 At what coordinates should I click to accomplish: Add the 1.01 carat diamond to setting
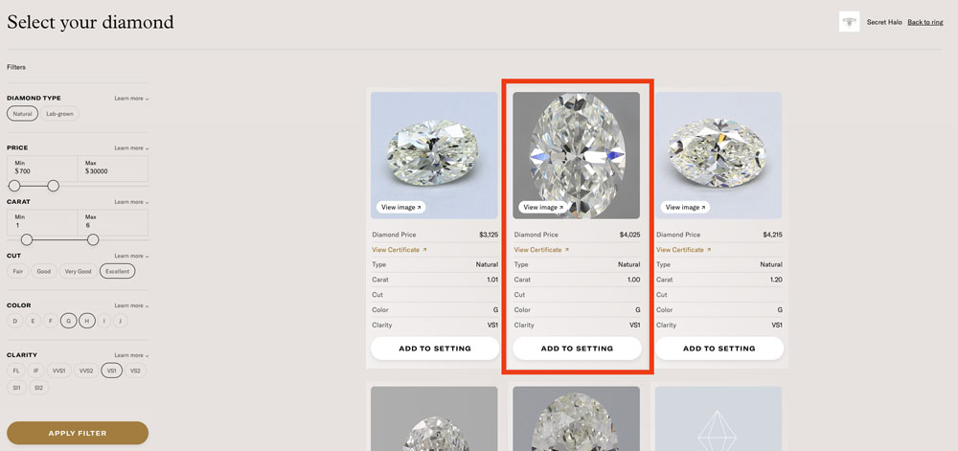435,349
